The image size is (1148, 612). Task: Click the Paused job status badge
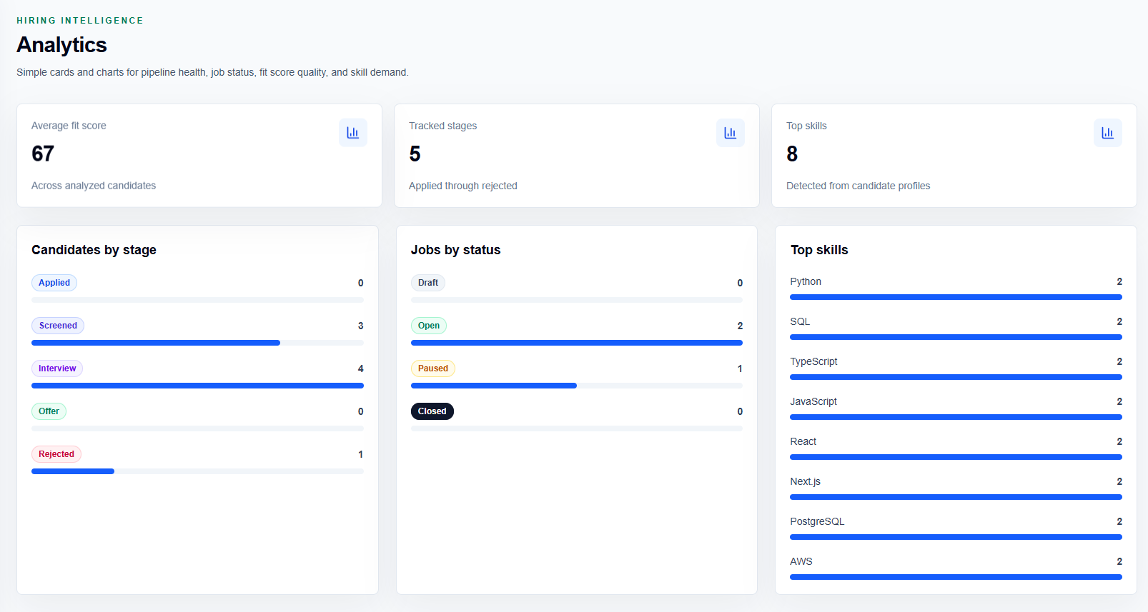click(433, 368)
